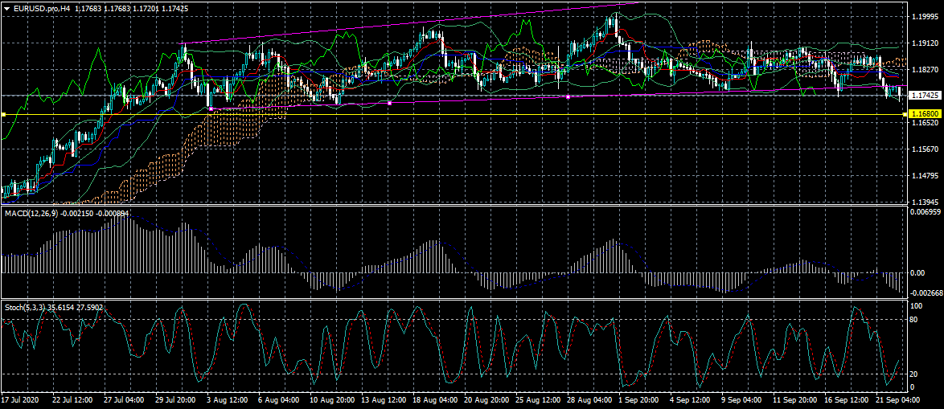Select the magenta trendline anchor above 13 Aug 12:00
Screen dimensions: 944x409
click(x=390, y=103)
